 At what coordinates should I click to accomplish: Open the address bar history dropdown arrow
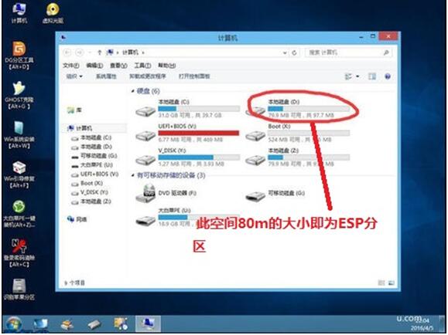[x=285, y=52]
